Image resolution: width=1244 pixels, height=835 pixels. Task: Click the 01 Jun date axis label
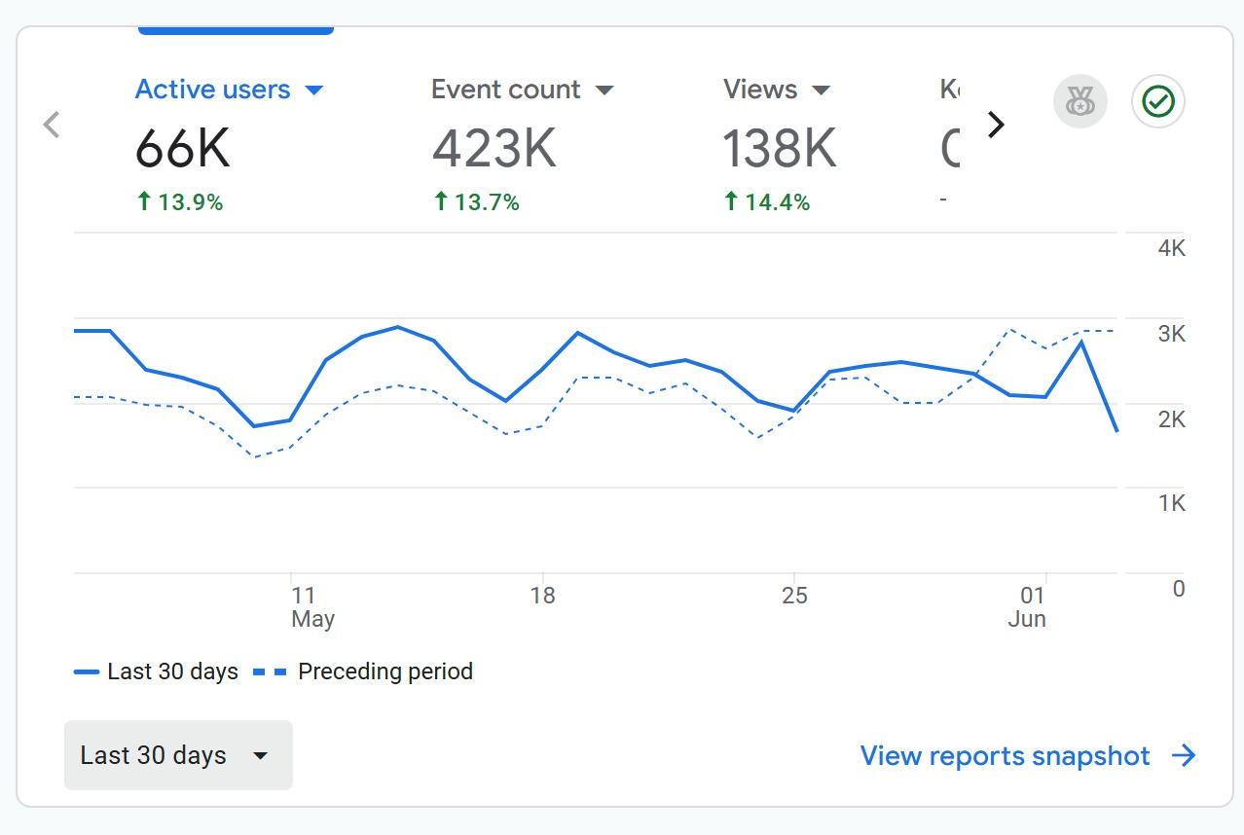(1029, 607)
